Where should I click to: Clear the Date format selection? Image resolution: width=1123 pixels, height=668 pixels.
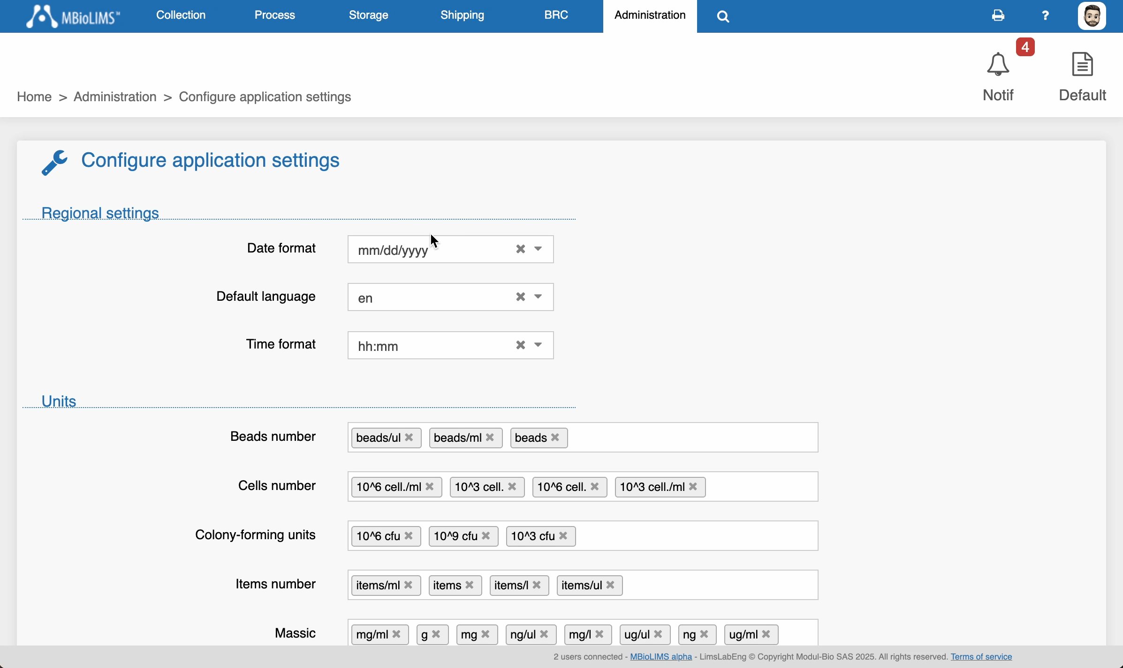[x=520, y=249]
